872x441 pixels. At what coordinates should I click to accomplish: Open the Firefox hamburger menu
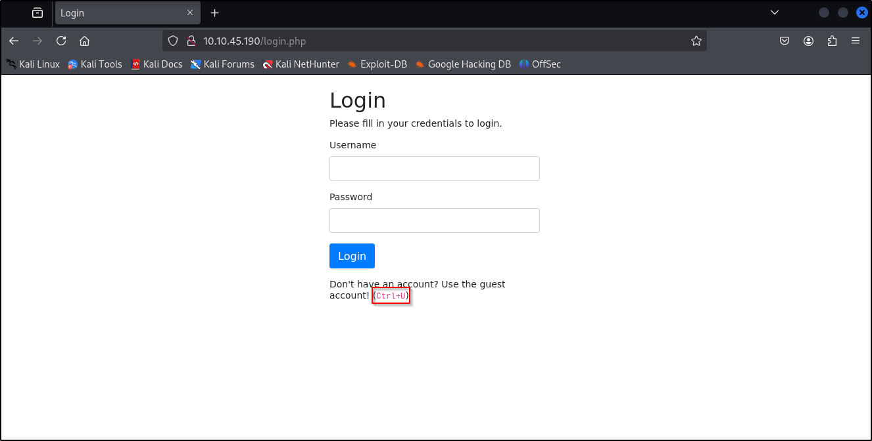coord(856,41)
